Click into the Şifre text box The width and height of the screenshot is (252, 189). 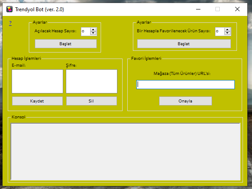click(x=92, y=81)
